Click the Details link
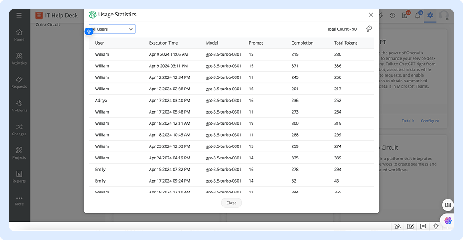Image resolution: width=463 pixels, height=240 pixels. pos(408,121)
